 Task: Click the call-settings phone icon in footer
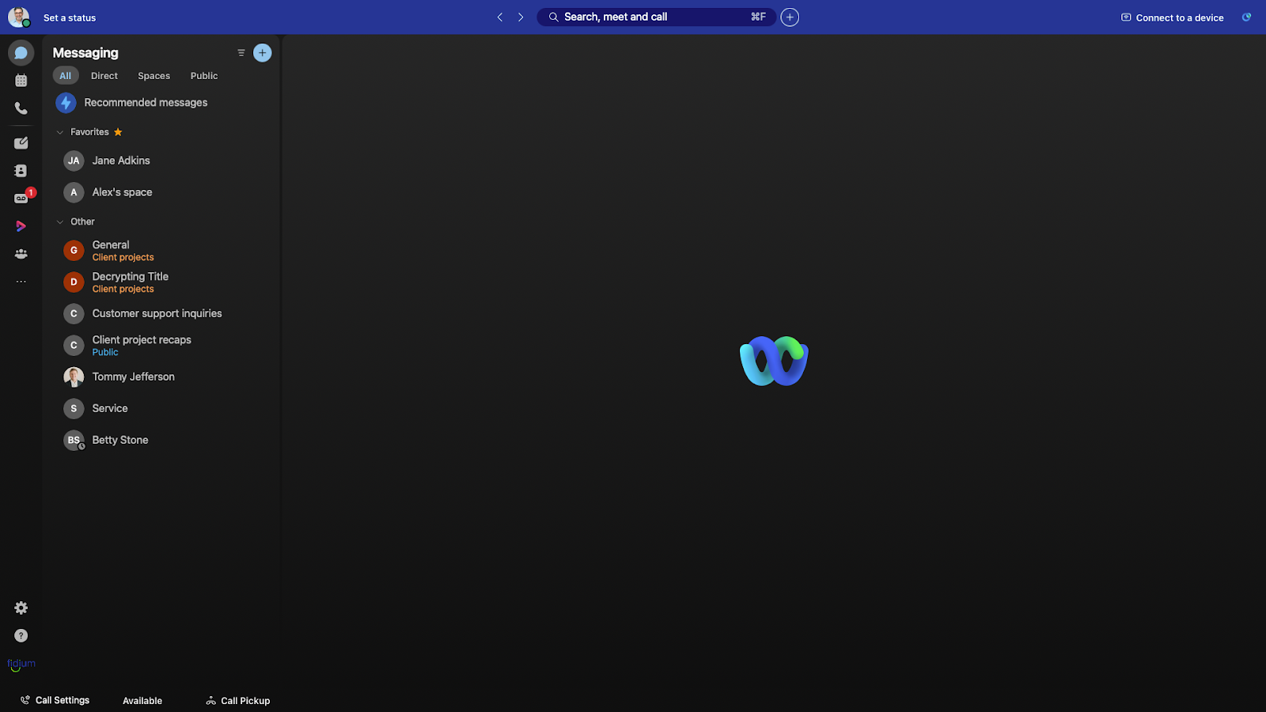click(25, 700)
